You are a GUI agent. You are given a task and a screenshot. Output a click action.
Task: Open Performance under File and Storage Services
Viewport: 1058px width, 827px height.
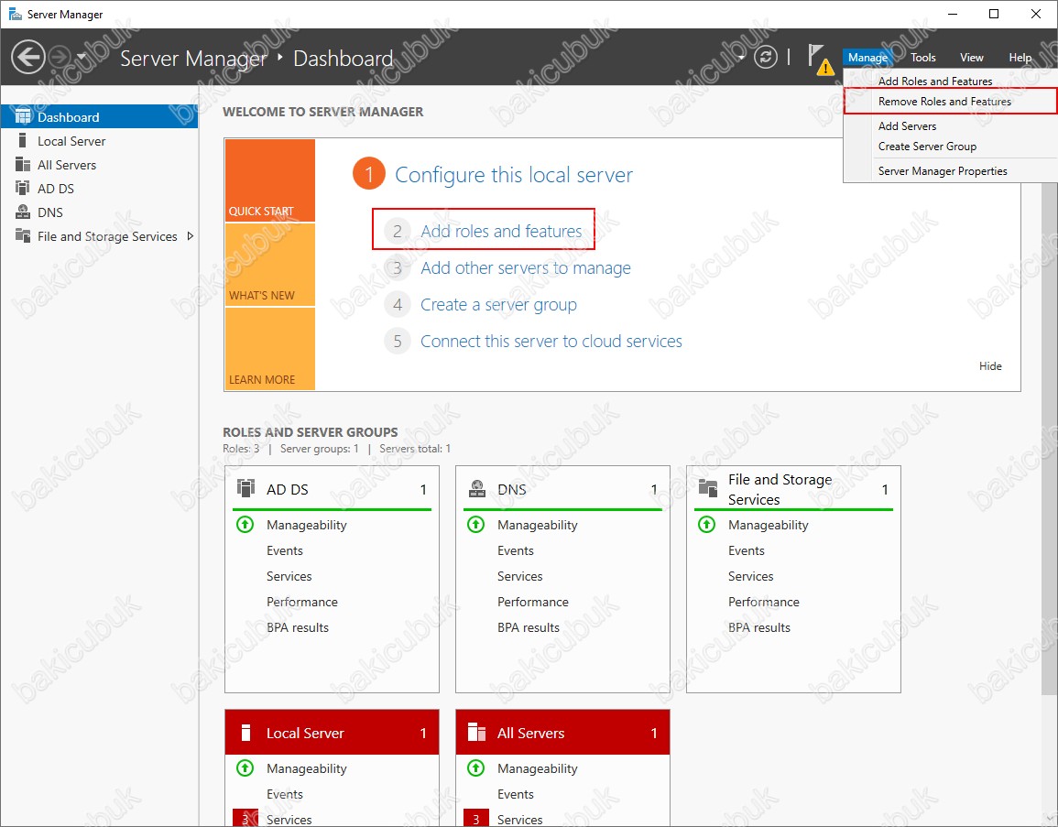(764, 602)
